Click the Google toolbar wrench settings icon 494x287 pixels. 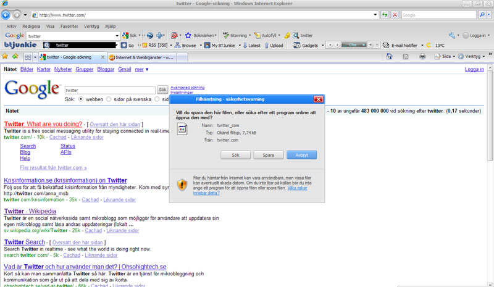pos(452,36)
